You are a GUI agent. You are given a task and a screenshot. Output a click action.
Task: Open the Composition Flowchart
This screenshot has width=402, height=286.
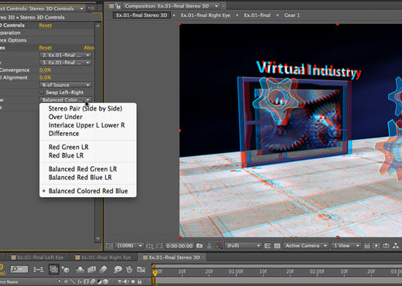tap(396, 246)
